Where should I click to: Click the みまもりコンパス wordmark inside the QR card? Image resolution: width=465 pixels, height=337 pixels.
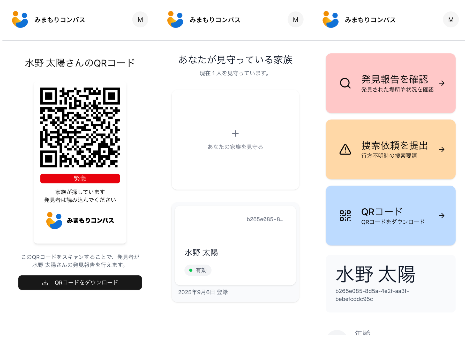click(91, 221)
